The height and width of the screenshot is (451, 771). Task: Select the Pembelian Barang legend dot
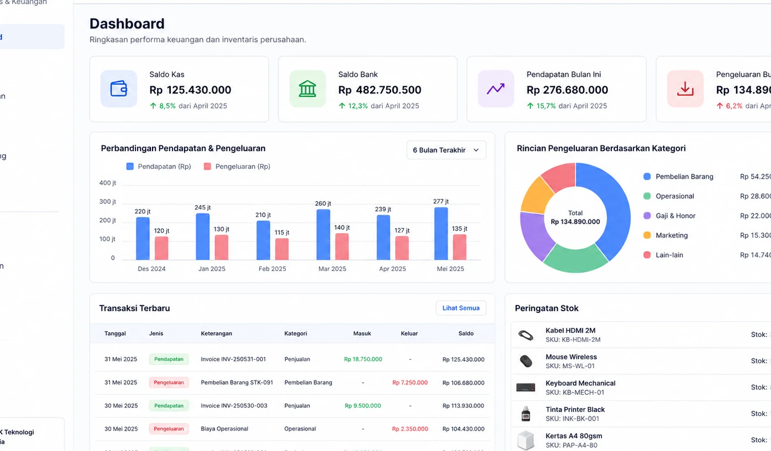click(x=647, y=177)
